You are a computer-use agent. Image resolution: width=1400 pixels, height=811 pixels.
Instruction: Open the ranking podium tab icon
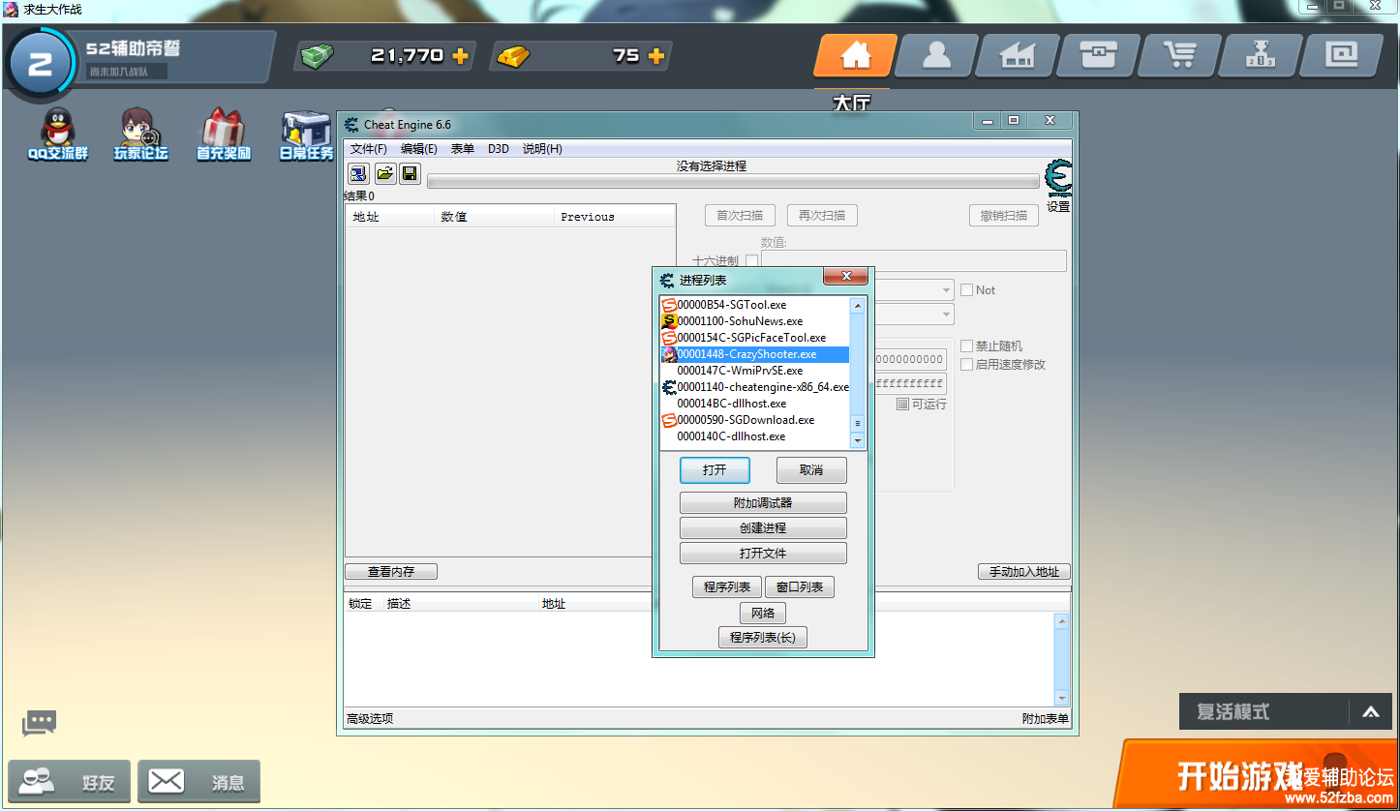(1261, 55)
